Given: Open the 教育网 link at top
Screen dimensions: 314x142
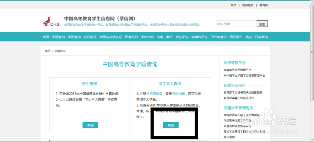Looking at the screenshot, I should (x=263, y=5).
